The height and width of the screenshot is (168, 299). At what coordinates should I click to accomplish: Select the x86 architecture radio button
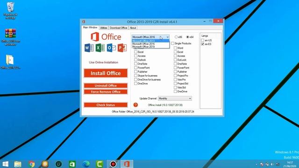(176, 37)
